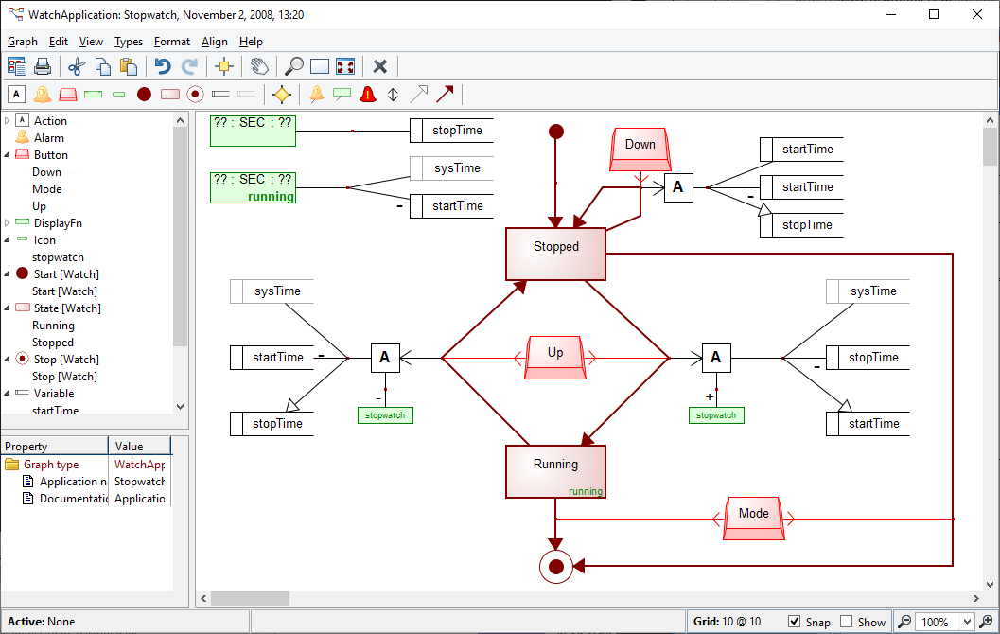Screen dimensions: 1000x634
Task: Choose the Start dark red circle tool
Action: (x=144, y=94)
